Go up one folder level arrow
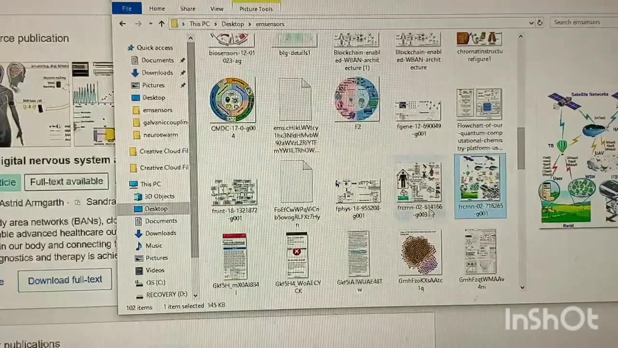The height and width of the screenshot is (348, 618). pyautogui.click(x=161, y=24)
